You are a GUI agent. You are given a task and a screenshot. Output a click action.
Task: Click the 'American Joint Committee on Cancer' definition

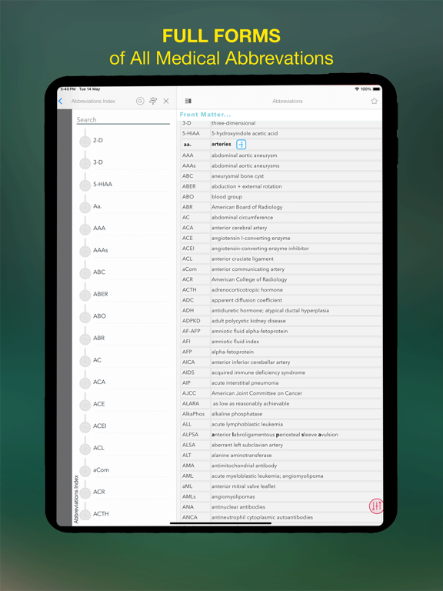point(257,393)
